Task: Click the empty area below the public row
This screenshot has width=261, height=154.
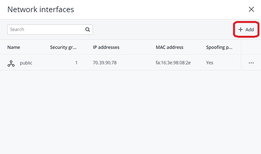Action: click(130, 112)
